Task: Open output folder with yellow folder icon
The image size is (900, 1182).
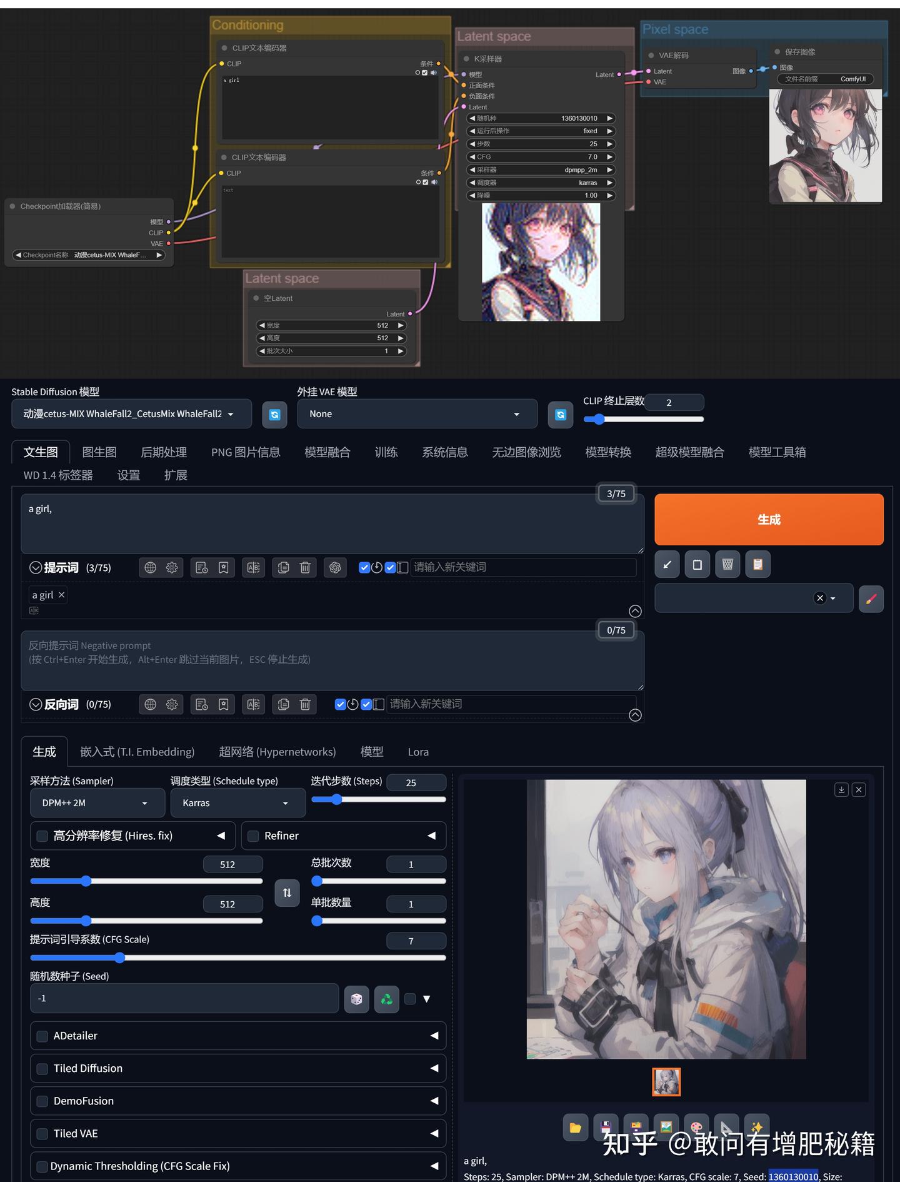Action: 575,1128
